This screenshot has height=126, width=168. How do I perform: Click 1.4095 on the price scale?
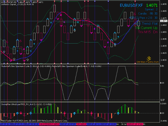[x=163, y=4]
